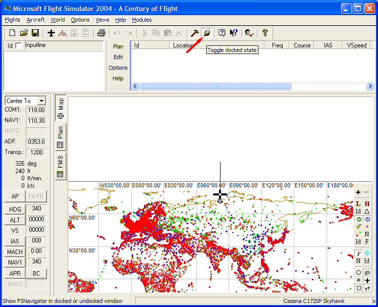This screenshot has height=307, width=378.
Task: Click the Toggle docked state icon
Action: point(207,33)
